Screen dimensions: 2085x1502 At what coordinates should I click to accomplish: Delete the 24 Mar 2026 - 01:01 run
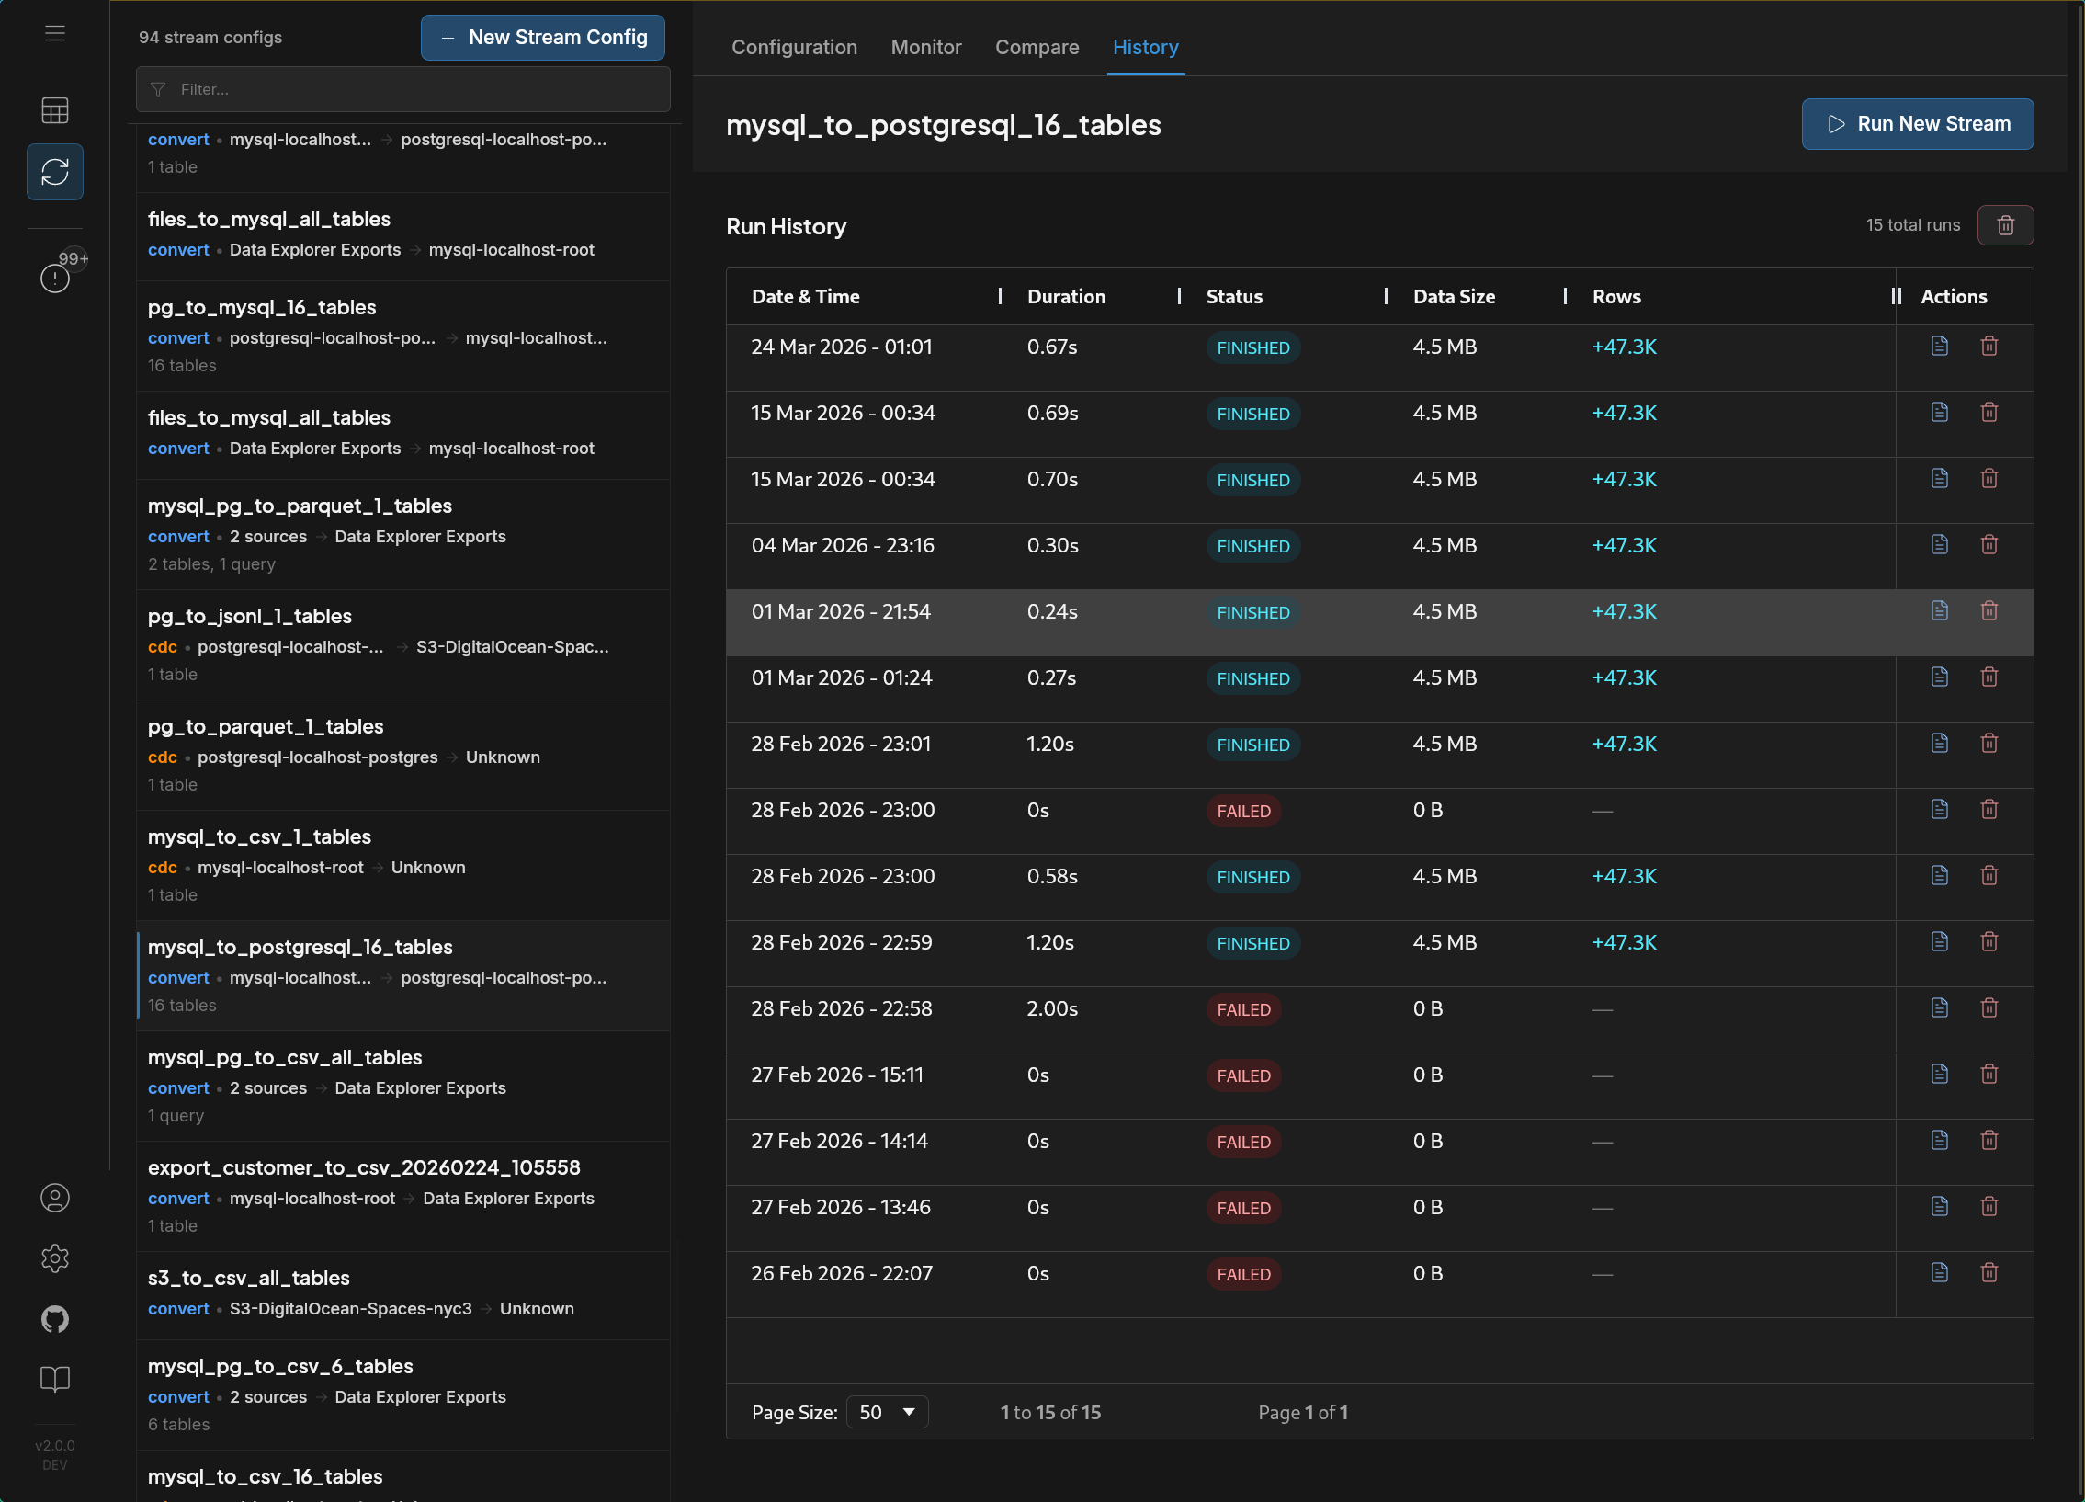coord(1989,346)
